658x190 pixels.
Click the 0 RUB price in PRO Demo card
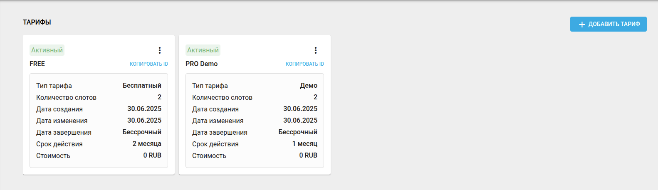coord(308,155)
